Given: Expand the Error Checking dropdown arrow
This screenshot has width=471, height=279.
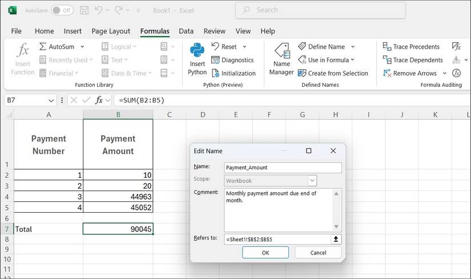Looking at the screenshot, I should point(466,60).
